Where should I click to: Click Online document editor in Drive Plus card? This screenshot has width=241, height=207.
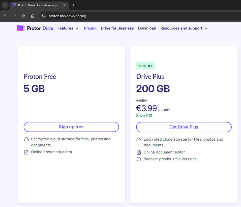click(x=164, y=152)
